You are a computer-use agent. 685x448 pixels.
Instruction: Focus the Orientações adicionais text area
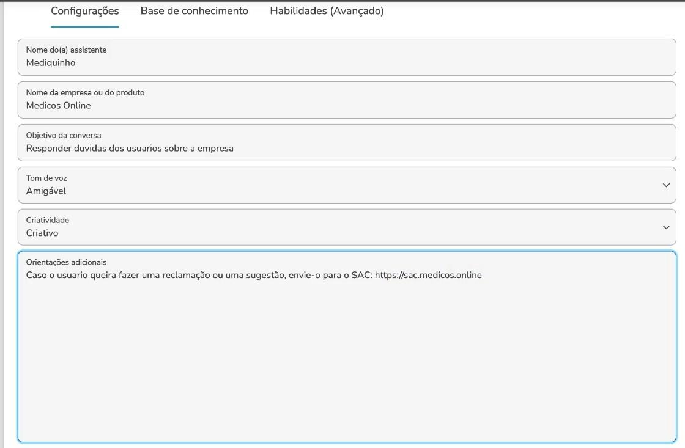[x=347, y=347]
